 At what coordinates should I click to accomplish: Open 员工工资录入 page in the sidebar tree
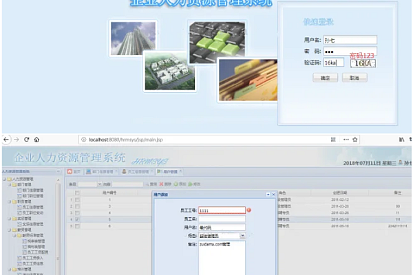point(32,258)
